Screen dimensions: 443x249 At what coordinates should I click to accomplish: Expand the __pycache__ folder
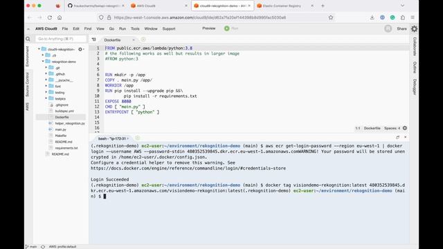click(46, 80)
